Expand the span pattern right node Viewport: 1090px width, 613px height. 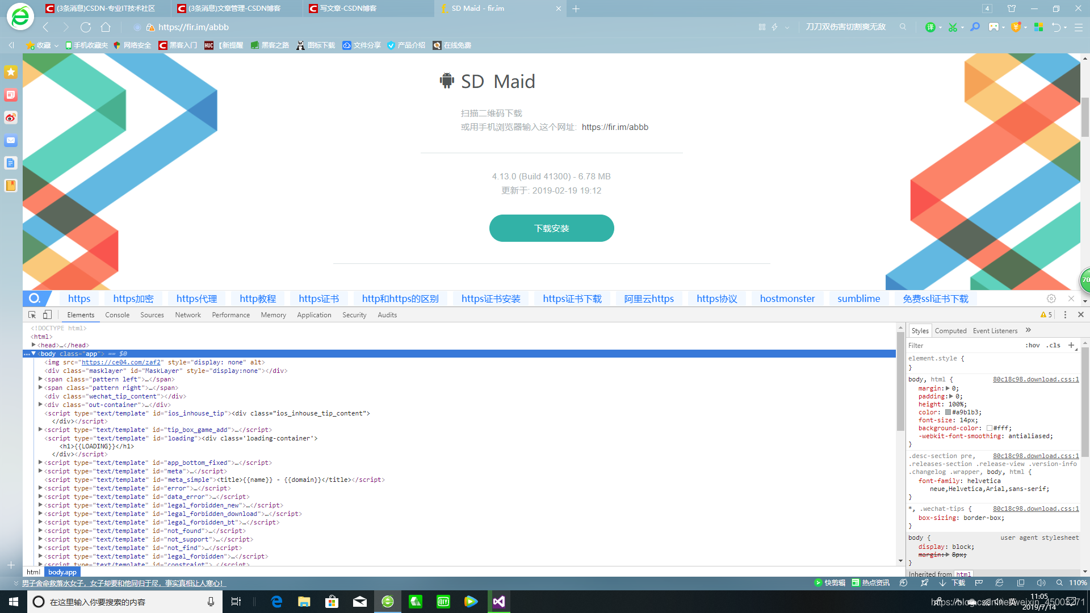(40, 388)
